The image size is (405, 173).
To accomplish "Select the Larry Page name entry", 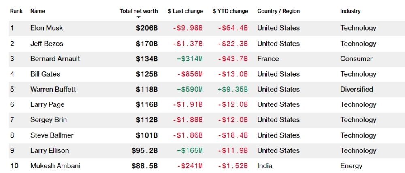I will point(47,104).
